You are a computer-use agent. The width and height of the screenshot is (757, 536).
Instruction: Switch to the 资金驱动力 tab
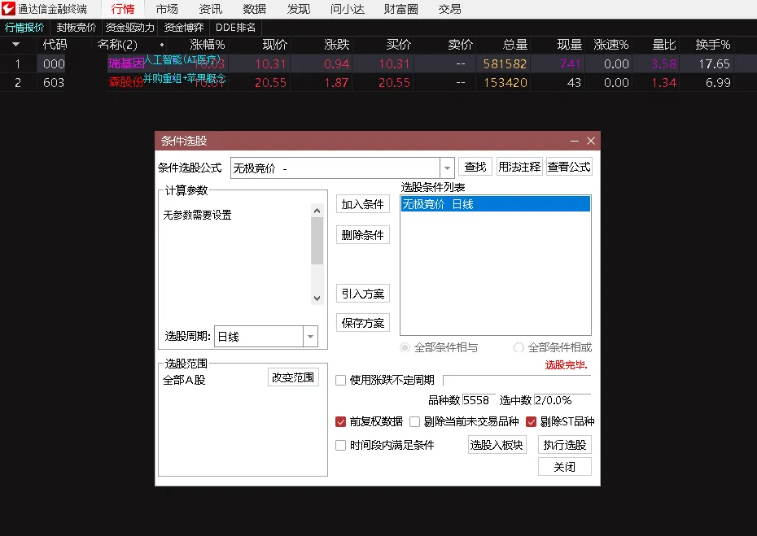click(x=130, y=28)
